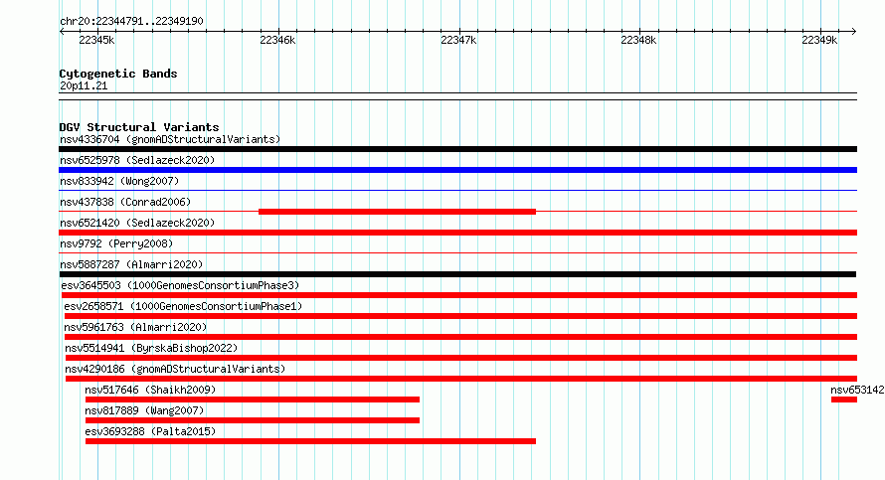The height and width of the screenshot is (480, 885).
Task: Open the nsv833942 (Wong2007) label
Action: tap(119, 181)
